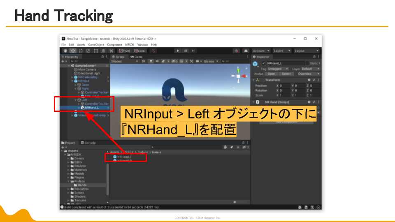This screenshot has height=222, width=395.
Task: Select the Rotate tool
Action: [x=81, y=51]
